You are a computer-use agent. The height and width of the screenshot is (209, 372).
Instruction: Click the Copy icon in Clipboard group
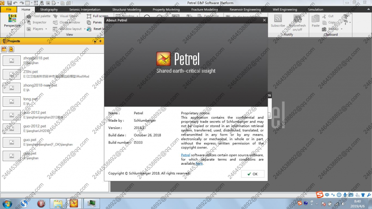[x=324, y=23]
